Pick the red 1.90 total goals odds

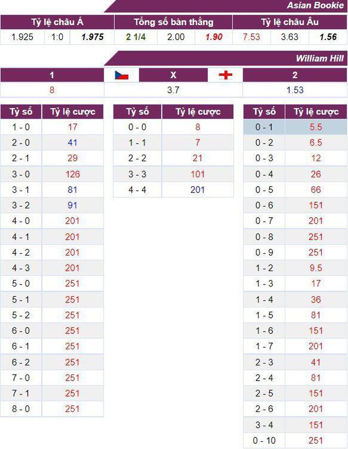[x=214, y=37]
